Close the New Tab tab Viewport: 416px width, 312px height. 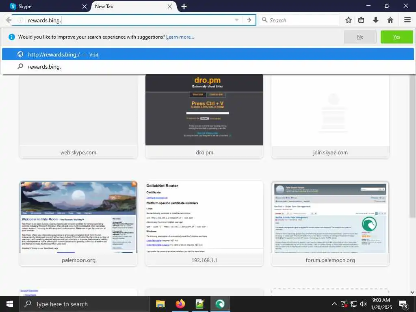(x=170, y=6)
